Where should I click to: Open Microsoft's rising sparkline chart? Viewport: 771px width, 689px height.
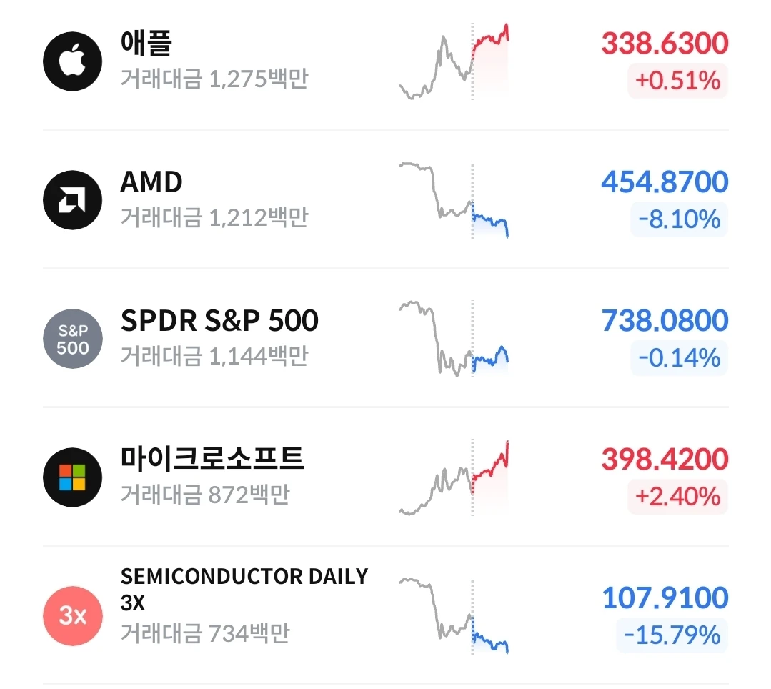[x=454, y=477]
